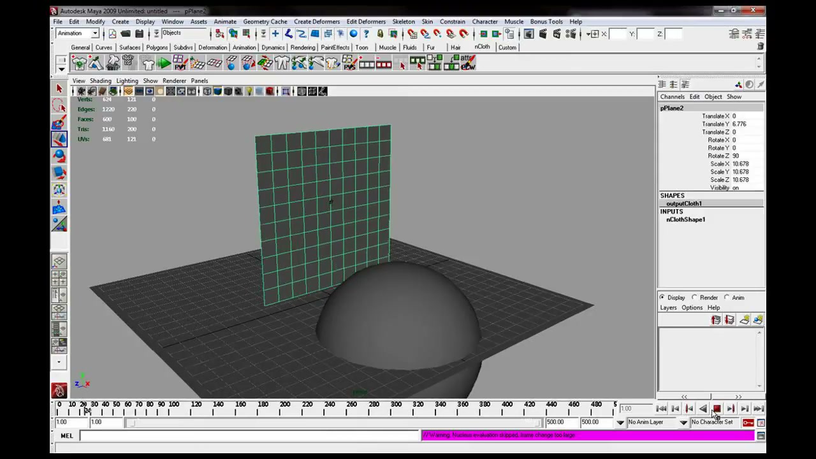Image resolution: width=816 pixels, height=459 pixels.
Task: Stop playback with the red stop button
Action: click(x=717, y=409)
